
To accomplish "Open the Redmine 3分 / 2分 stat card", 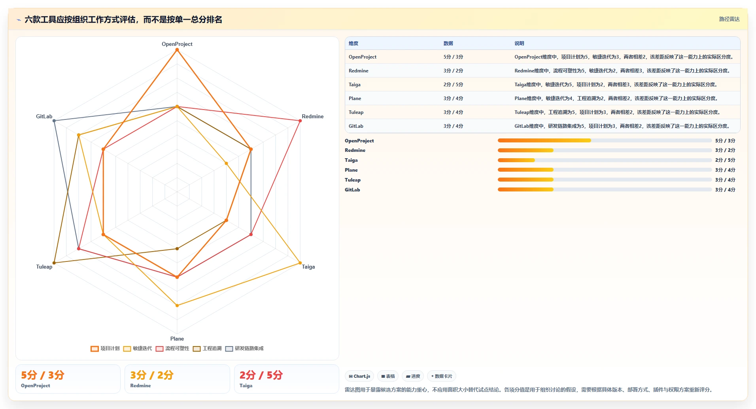I will 177,379.
